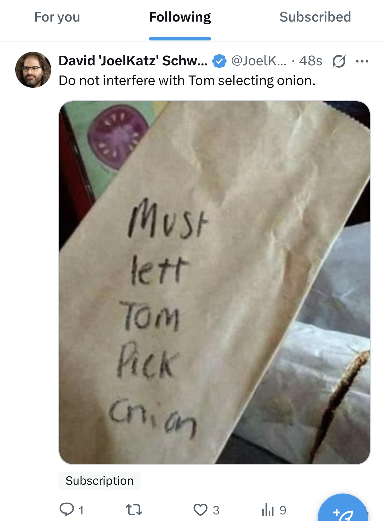Click the tweet text about Tom selecting onion
This screenshot has height=521, width=386.
coord(187,81)
